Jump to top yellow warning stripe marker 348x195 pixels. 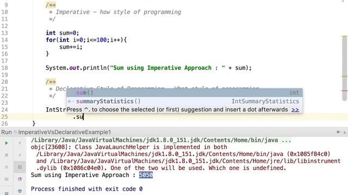[x=344, y=36]
